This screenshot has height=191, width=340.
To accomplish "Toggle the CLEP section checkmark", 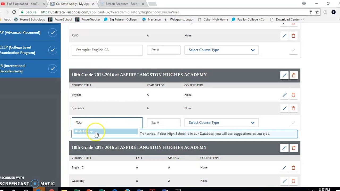I will 53,50.
